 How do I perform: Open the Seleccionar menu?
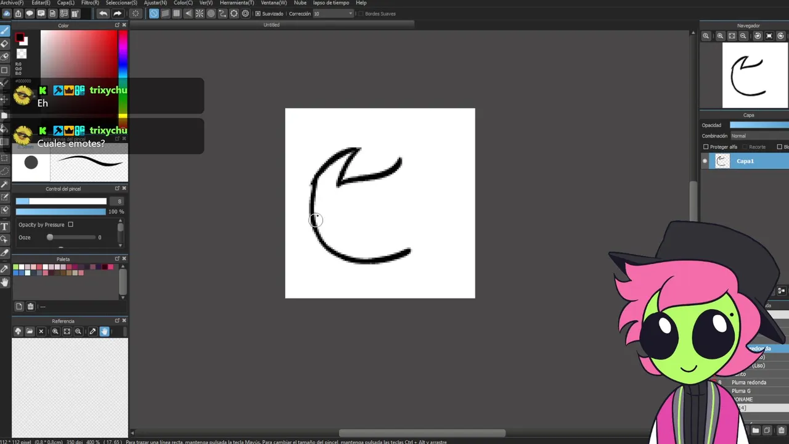[121, 3]
